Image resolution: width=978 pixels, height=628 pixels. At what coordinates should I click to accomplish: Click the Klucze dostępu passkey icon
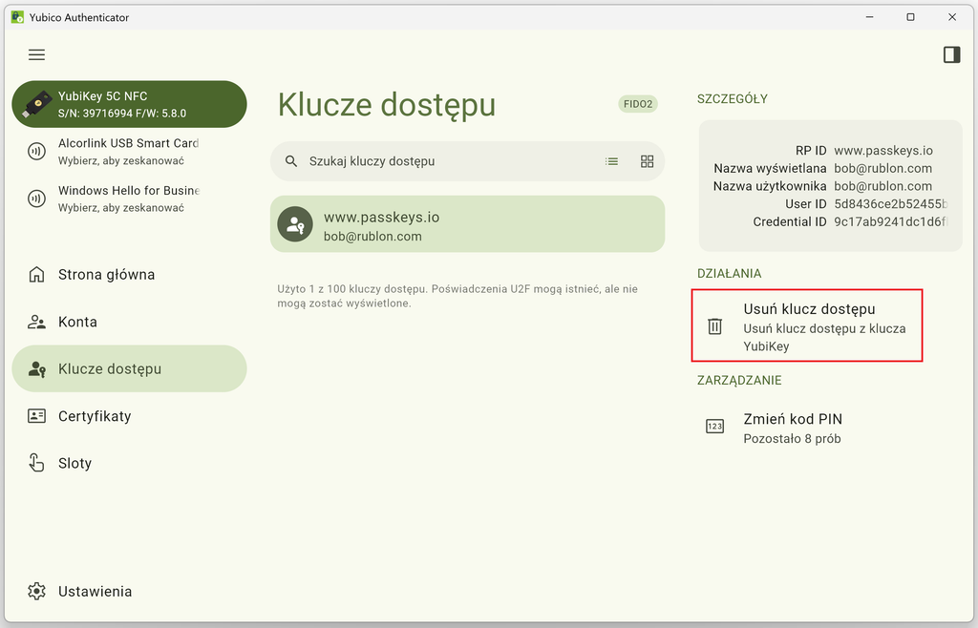click(x=37, y=368)
